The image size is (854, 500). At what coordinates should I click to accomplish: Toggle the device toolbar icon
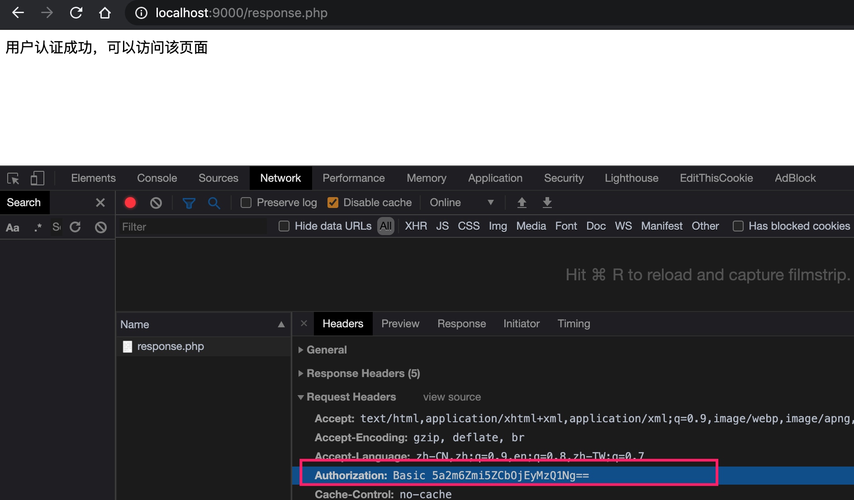37,178
